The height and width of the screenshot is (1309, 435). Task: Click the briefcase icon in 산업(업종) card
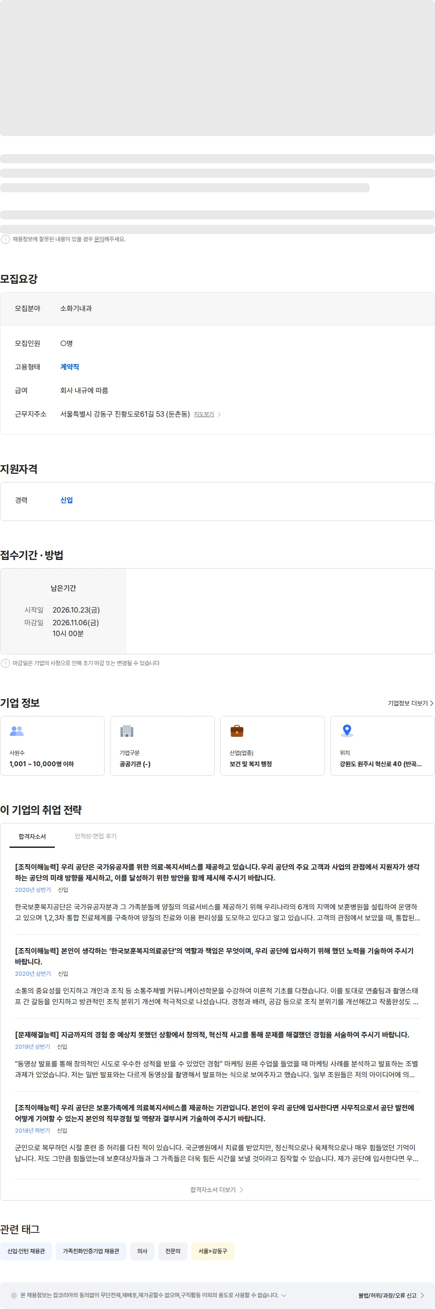coord(237,731)
